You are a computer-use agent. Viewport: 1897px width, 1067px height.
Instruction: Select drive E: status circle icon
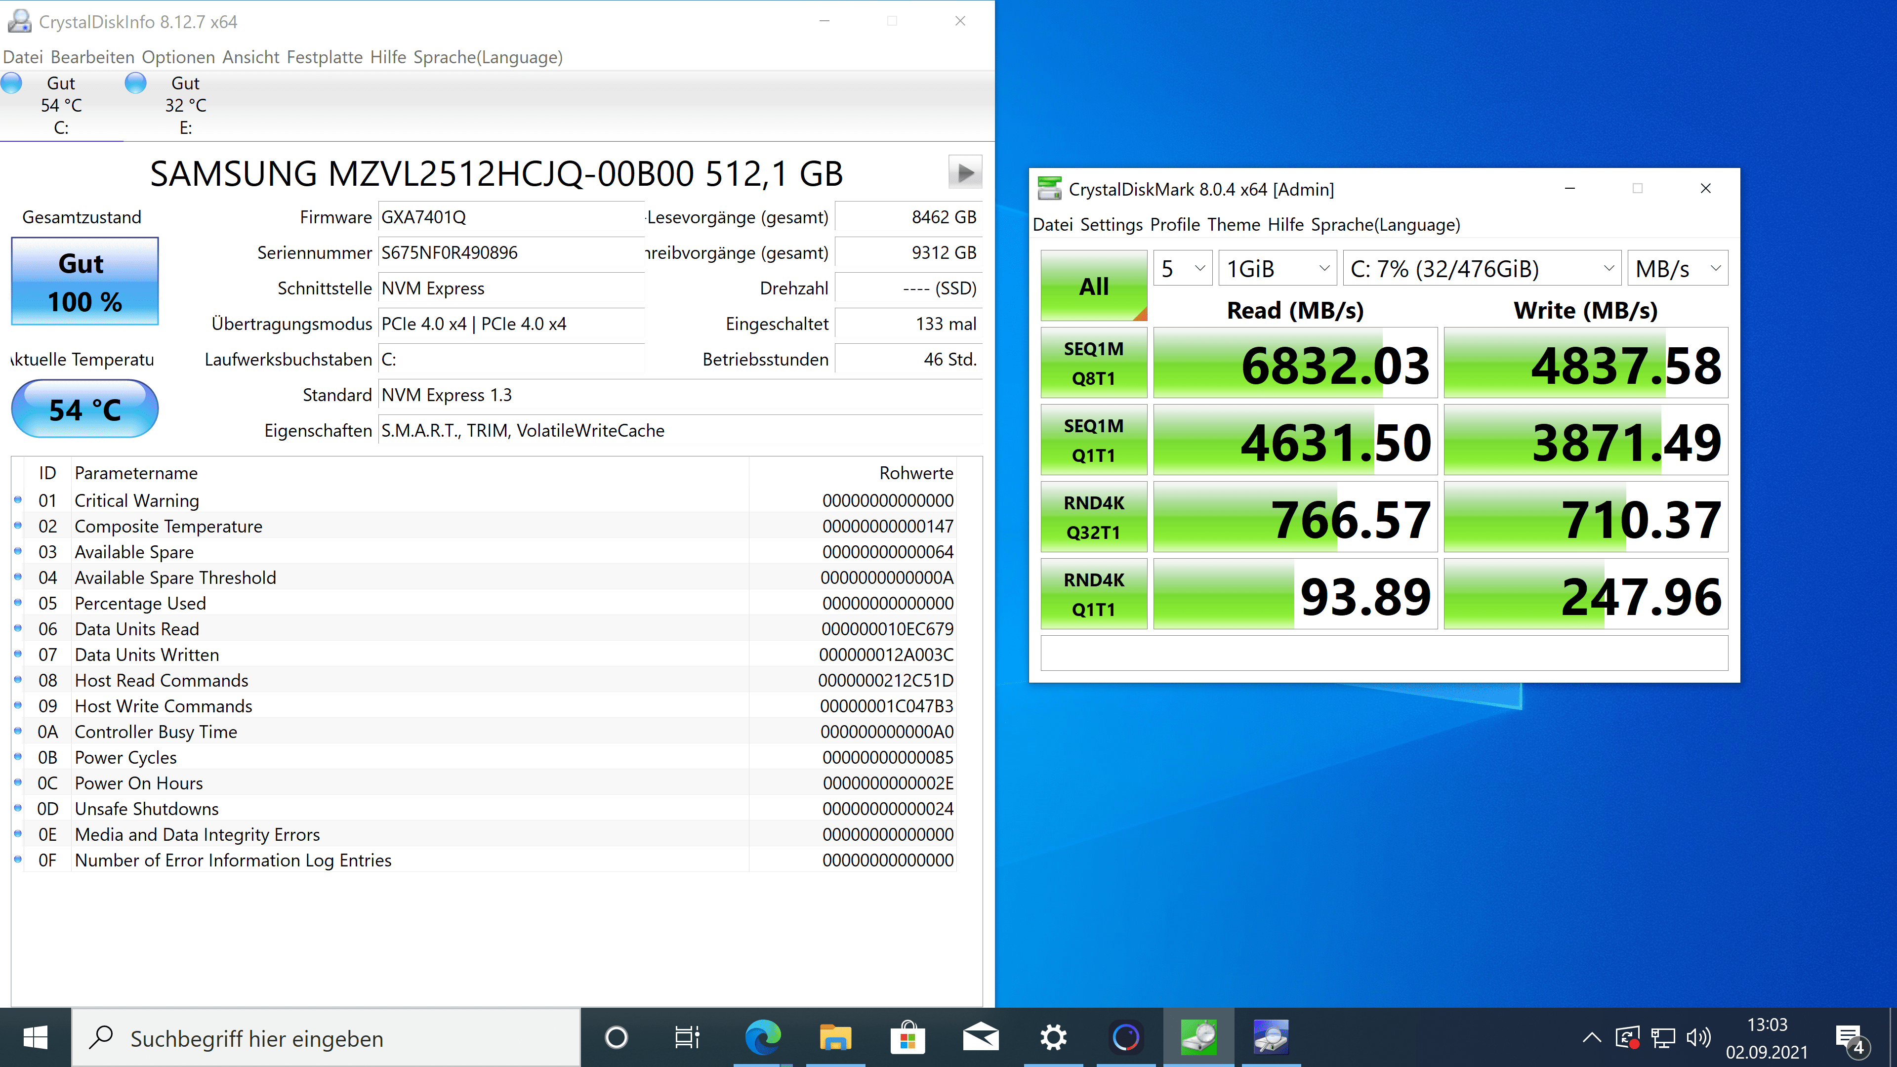(x=135, y=82)
